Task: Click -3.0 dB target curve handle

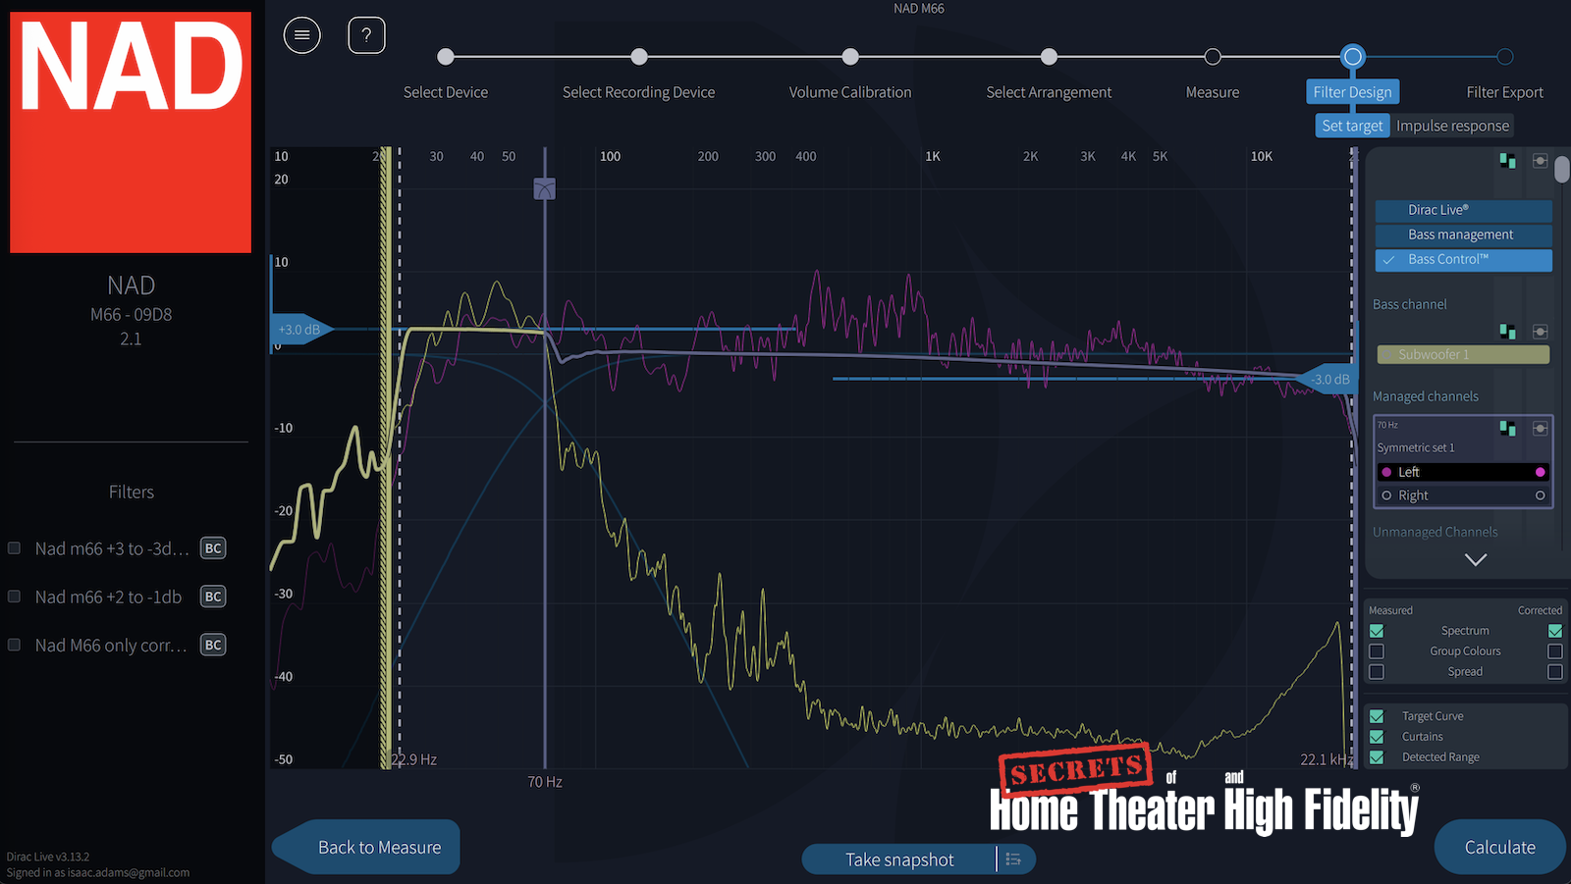Action: pyautogui.click(x=1326, y=380)
